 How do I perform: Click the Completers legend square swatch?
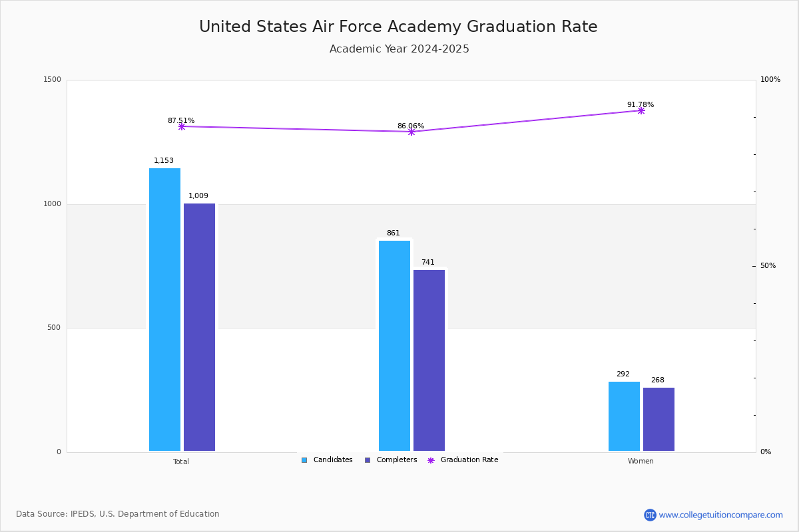368,460
